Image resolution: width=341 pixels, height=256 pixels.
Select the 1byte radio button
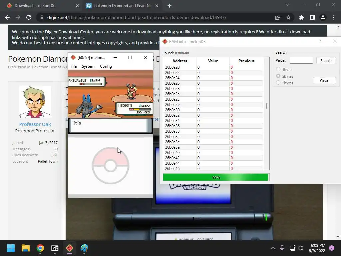coord(278,69)
